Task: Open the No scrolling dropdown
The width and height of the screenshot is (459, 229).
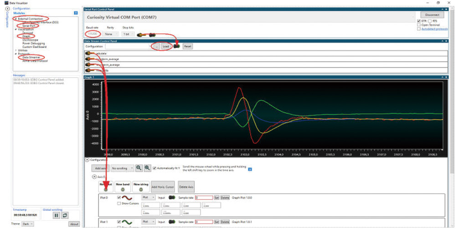Action: click(123, 168)
